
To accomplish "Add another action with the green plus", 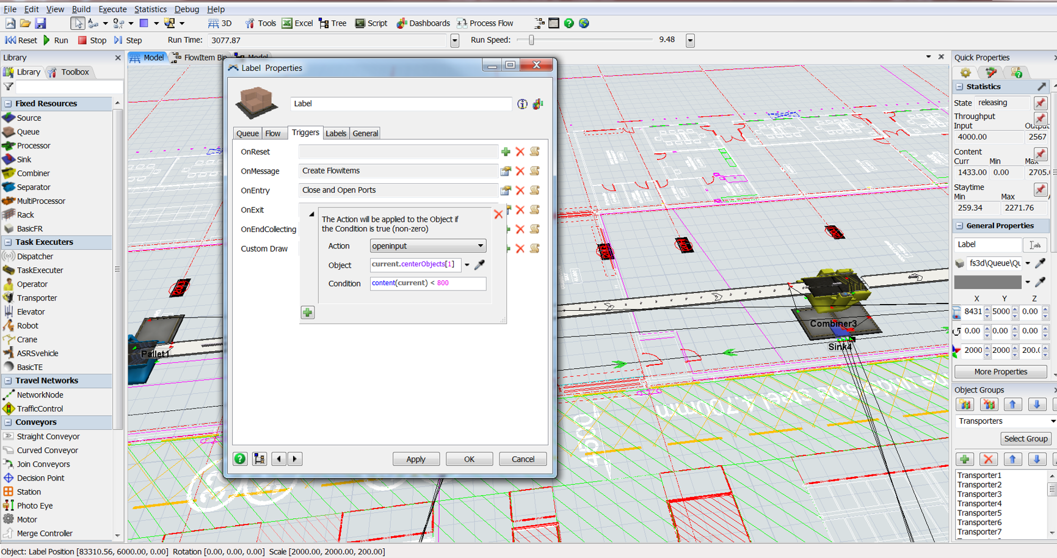I will (308, 313).
